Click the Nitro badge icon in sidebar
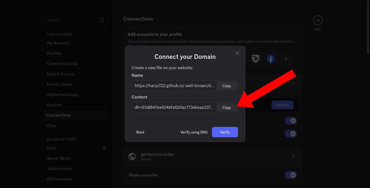Image resolution: width=370 pixels, height=188 pixels. 104,148
